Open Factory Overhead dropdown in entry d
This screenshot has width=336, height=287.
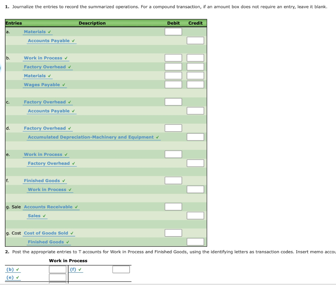pos(48,128)
